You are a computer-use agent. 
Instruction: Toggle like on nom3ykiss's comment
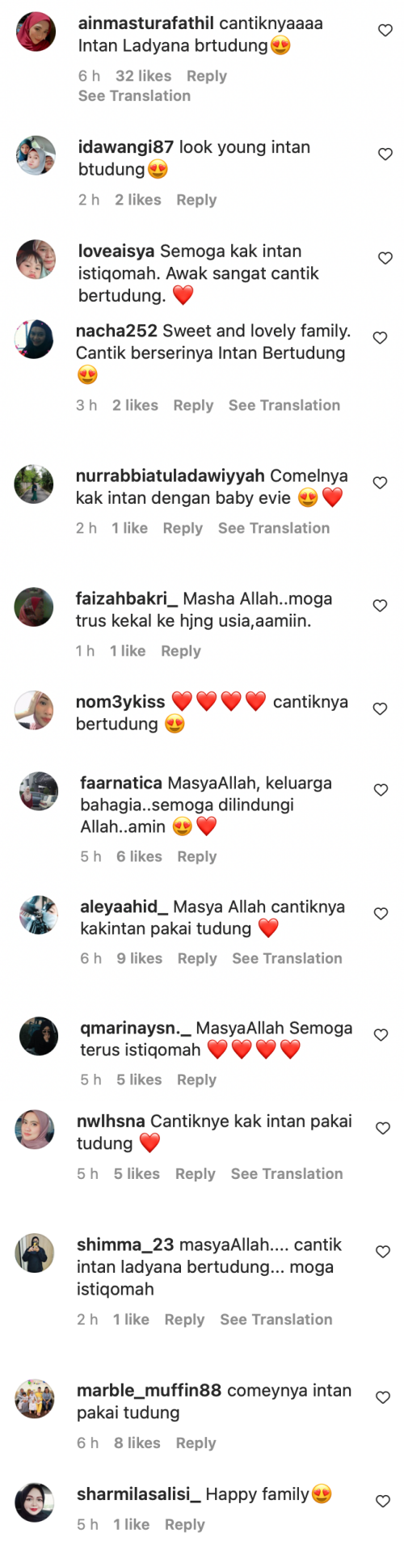click(x=380, y=709)
